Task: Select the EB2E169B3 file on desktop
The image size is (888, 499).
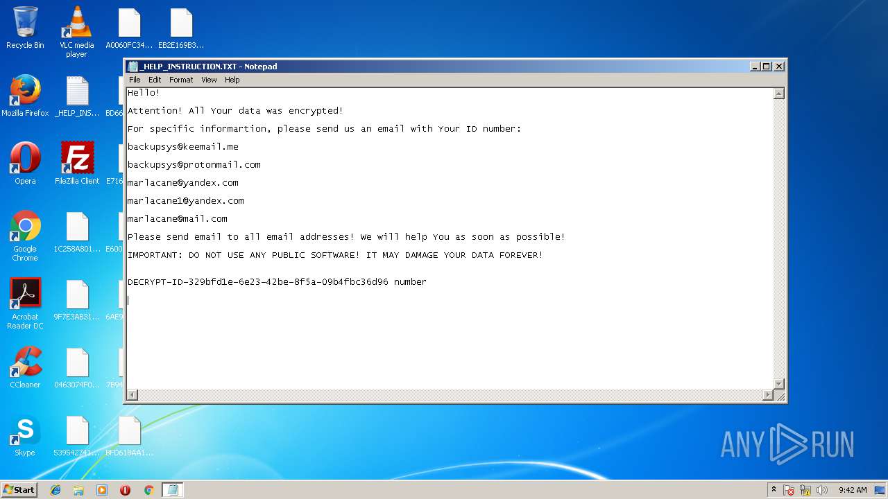Action: (181, 28)
